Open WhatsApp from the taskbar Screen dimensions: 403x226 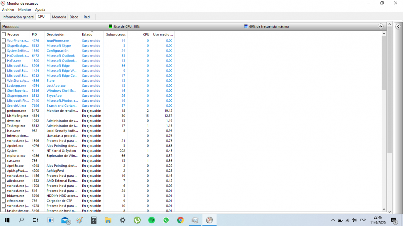(166, 220)
